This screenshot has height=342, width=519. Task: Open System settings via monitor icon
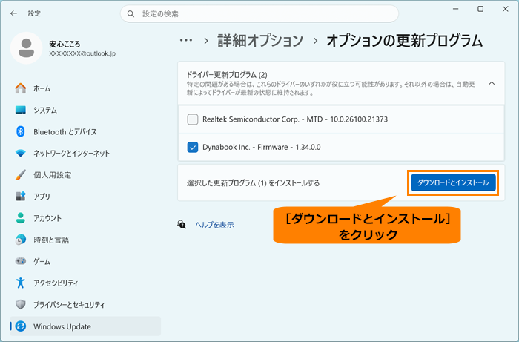(x=21, y=110)
